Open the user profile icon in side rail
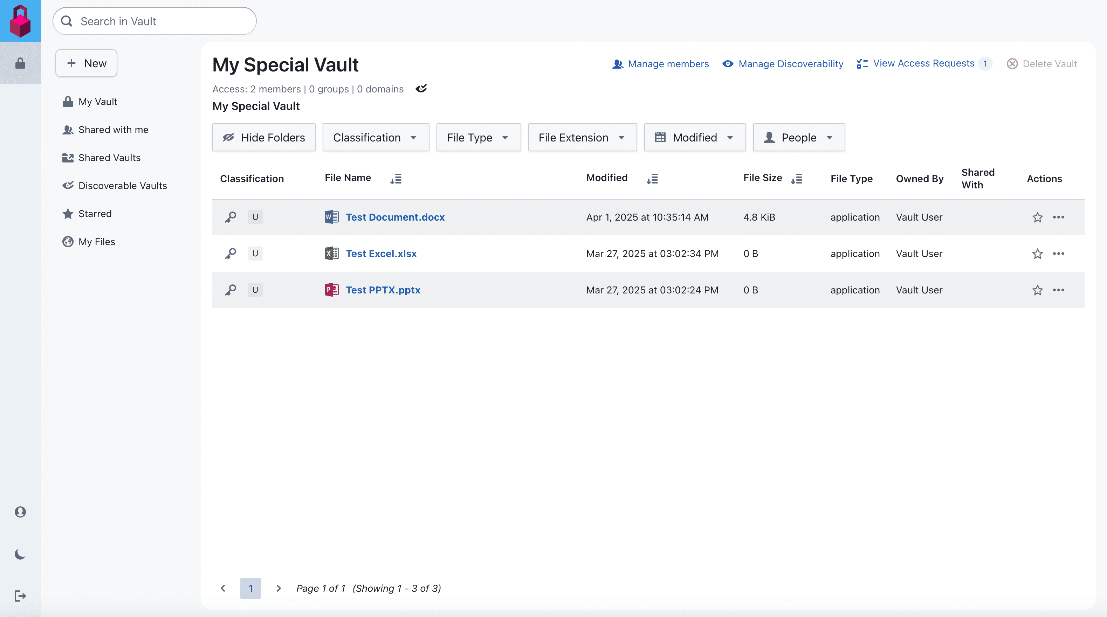Image resolution: width=1107 pixels, height=617 pixels. (20, 512)
